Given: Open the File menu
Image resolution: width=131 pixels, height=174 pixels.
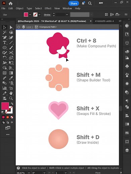Looking at the screenshot, I should coord(3,8).
